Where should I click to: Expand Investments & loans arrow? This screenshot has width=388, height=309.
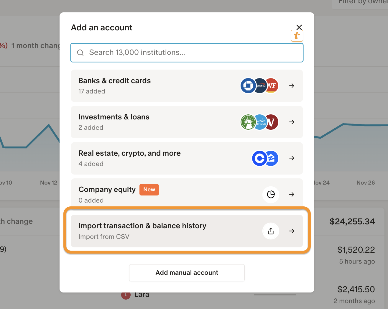click(292, 122)
